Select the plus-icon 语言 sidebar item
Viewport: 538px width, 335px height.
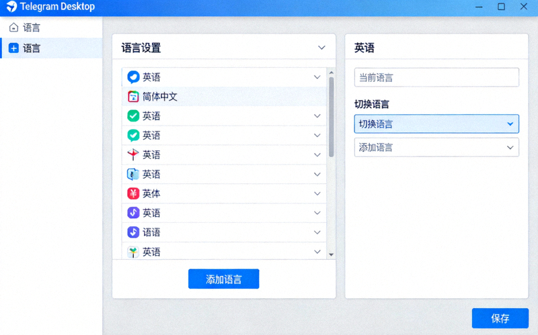pos(51,48)
